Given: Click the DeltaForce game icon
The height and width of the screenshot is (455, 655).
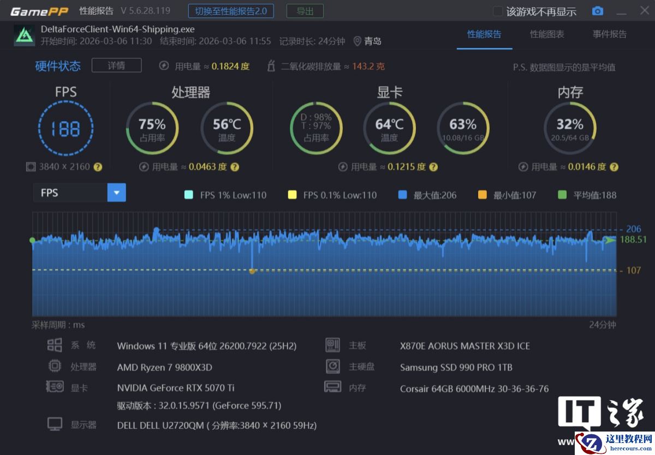Looking at the screenshot, I should (24, 35).
